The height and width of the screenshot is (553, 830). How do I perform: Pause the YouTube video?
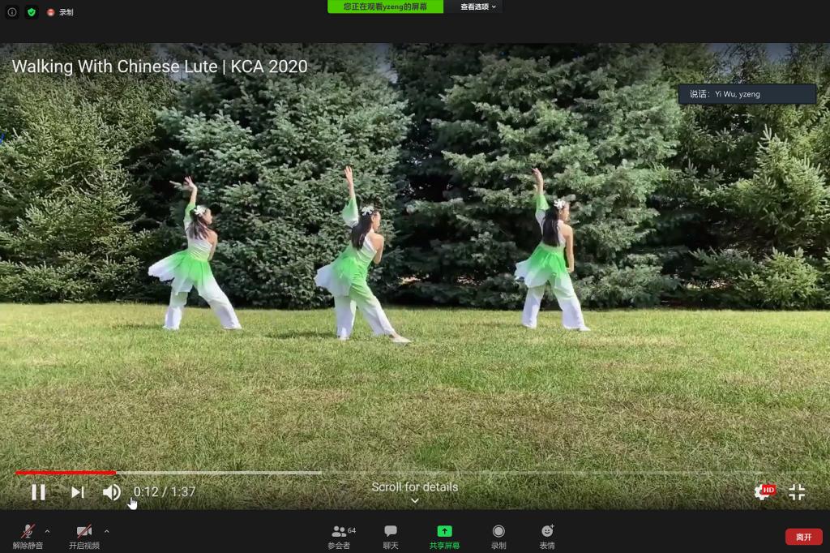[x=38, y=492]
